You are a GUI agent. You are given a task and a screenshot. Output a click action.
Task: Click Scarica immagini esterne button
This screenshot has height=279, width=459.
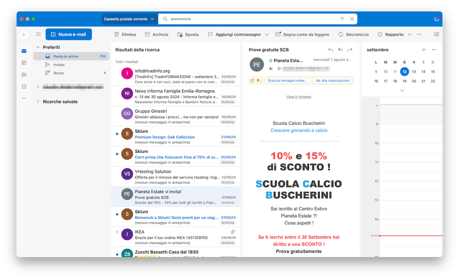point(288,80)
